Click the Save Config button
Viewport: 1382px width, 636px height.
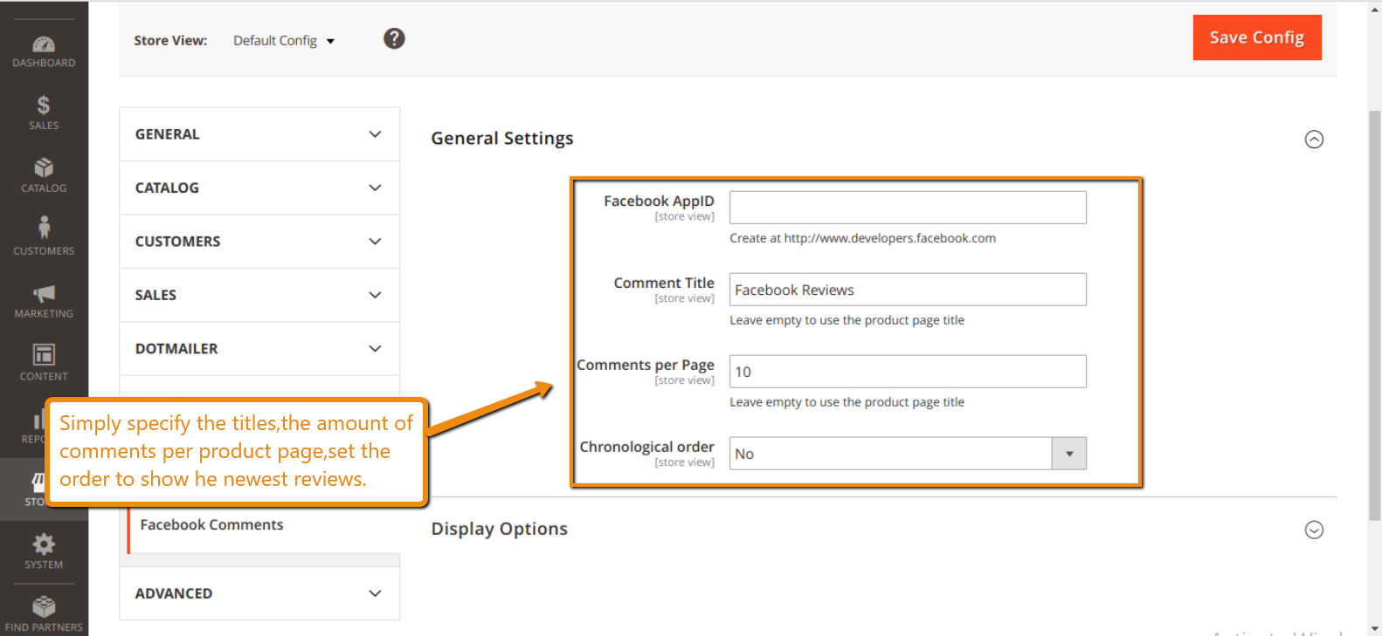1257,38
